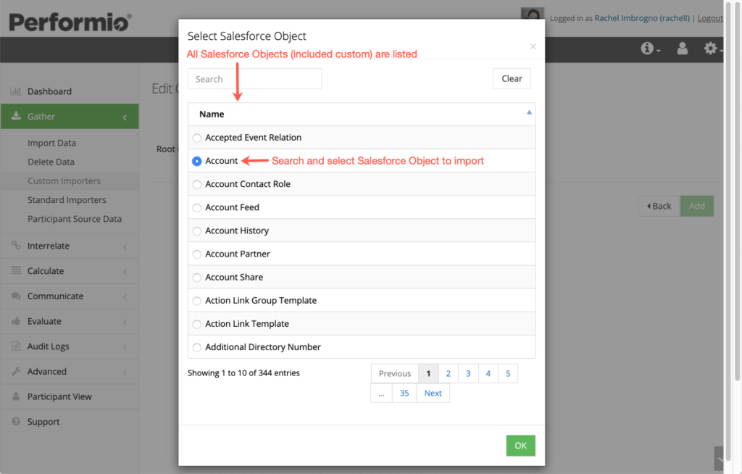Expand the Evaluate menu chevron
This screenshot has height=474, width=742.
pyautogui.click(x=125, y=322)
